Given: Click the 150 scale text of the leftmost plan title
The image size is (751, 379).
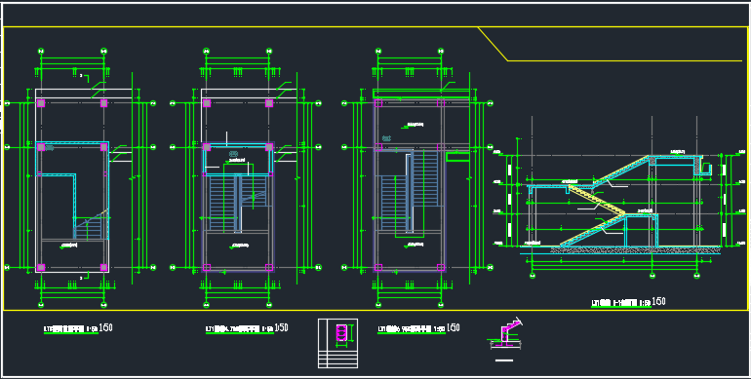Looking at the screenshot, I should 105,327.
